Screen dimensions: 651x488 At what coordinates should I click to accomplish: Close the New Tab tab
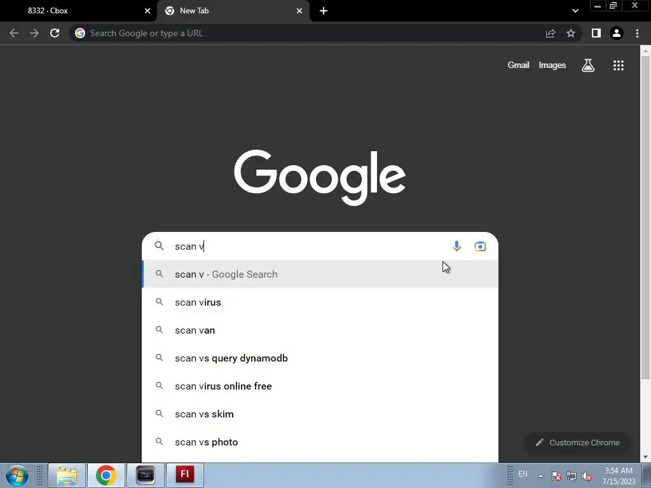pos(299,11)
